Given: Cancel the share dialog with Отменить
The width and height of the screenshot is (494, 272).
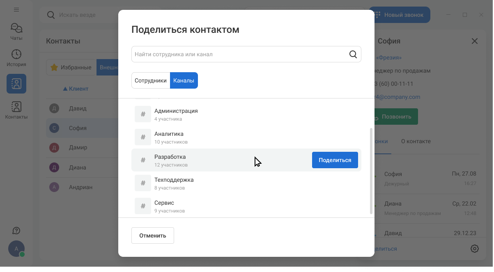Looking at the screenshot, I should point(153,235).
